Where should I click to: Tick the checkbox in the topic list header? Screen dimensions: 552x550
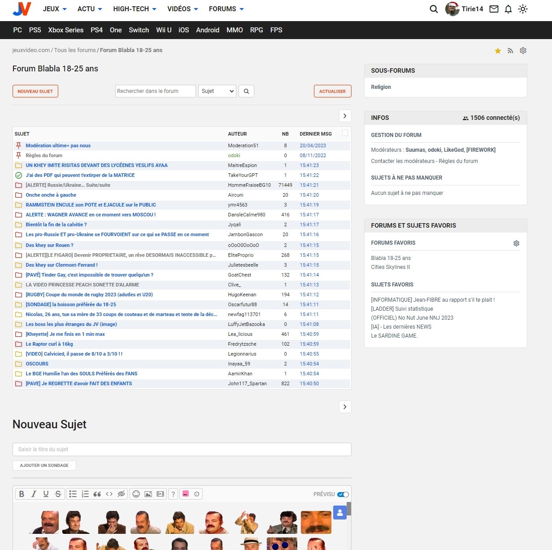tap(345, 133)
